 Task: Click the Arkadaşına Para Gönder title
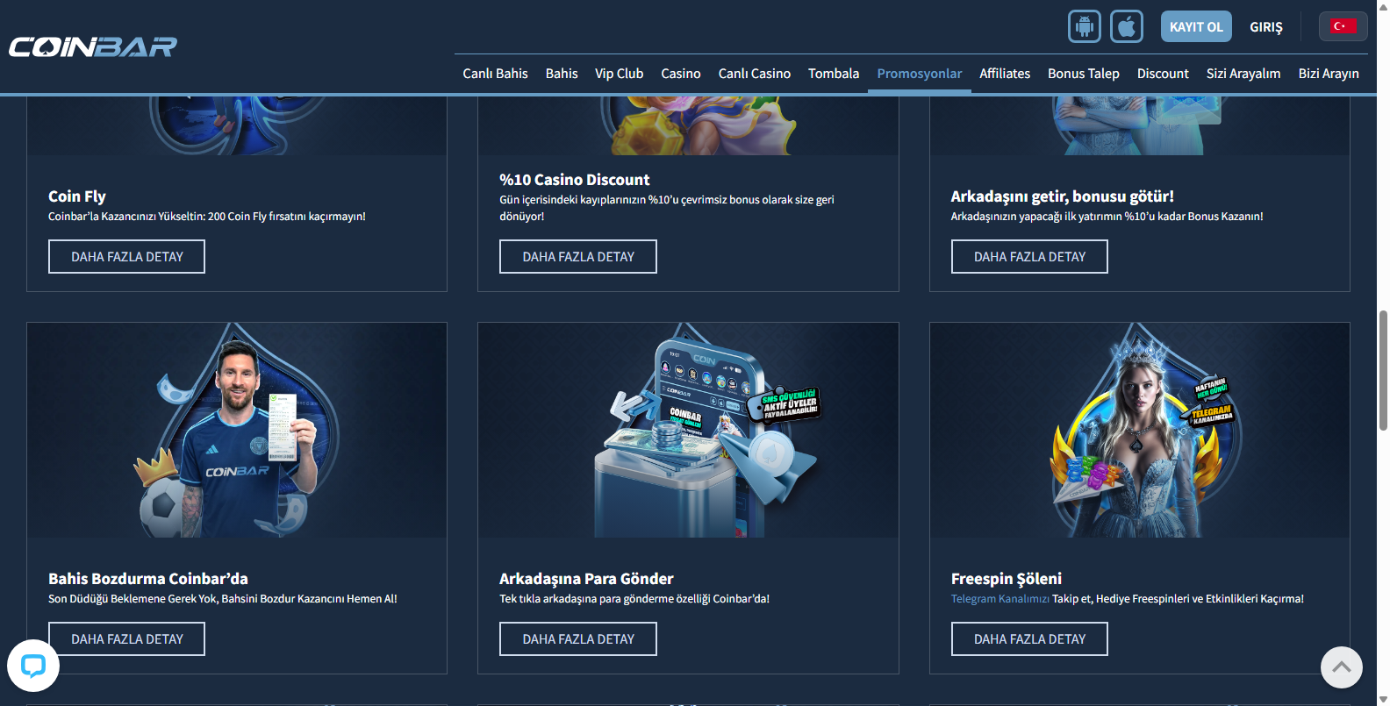pos(586,579)
